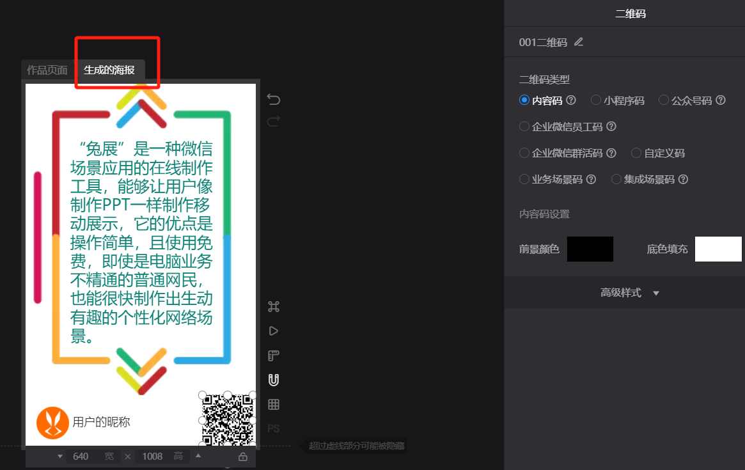Select the 集成场景码 radio option
Screen dimensions: 745x470
point(616,179)
